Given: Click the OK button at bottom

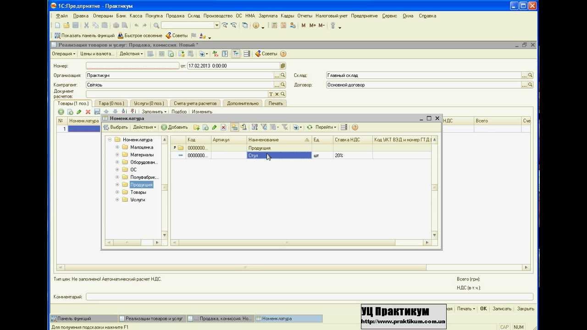Looking at the screenshot, I should (483, 308).
